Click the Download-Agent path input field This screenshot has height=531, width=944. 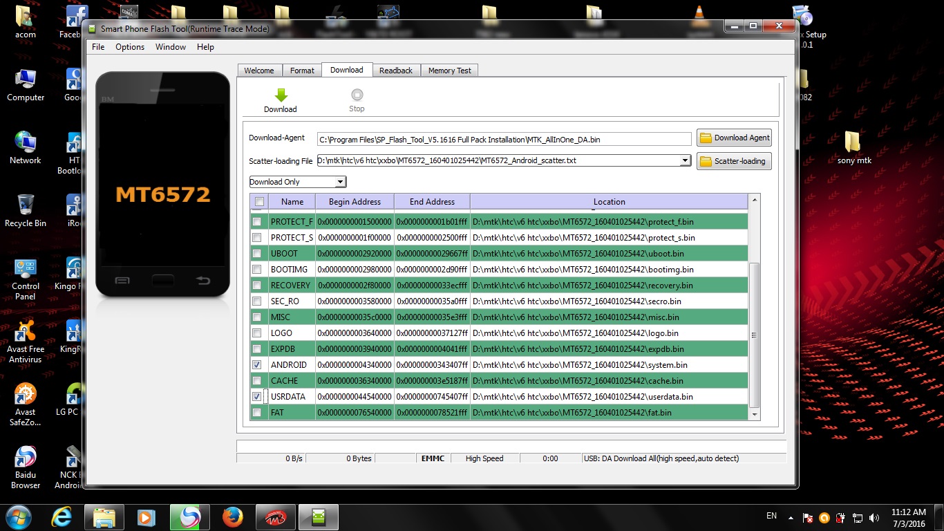pyautogui.click(x=504, y=140)
